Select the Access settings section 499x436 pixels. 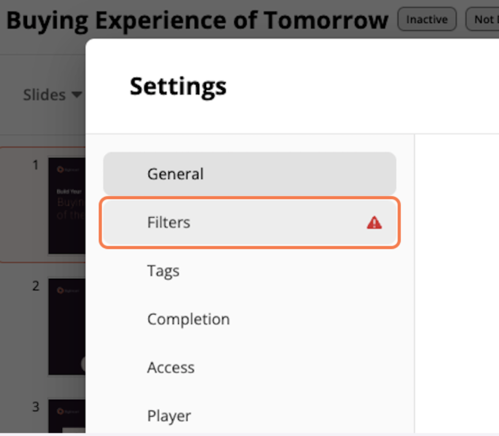point(249,368)
